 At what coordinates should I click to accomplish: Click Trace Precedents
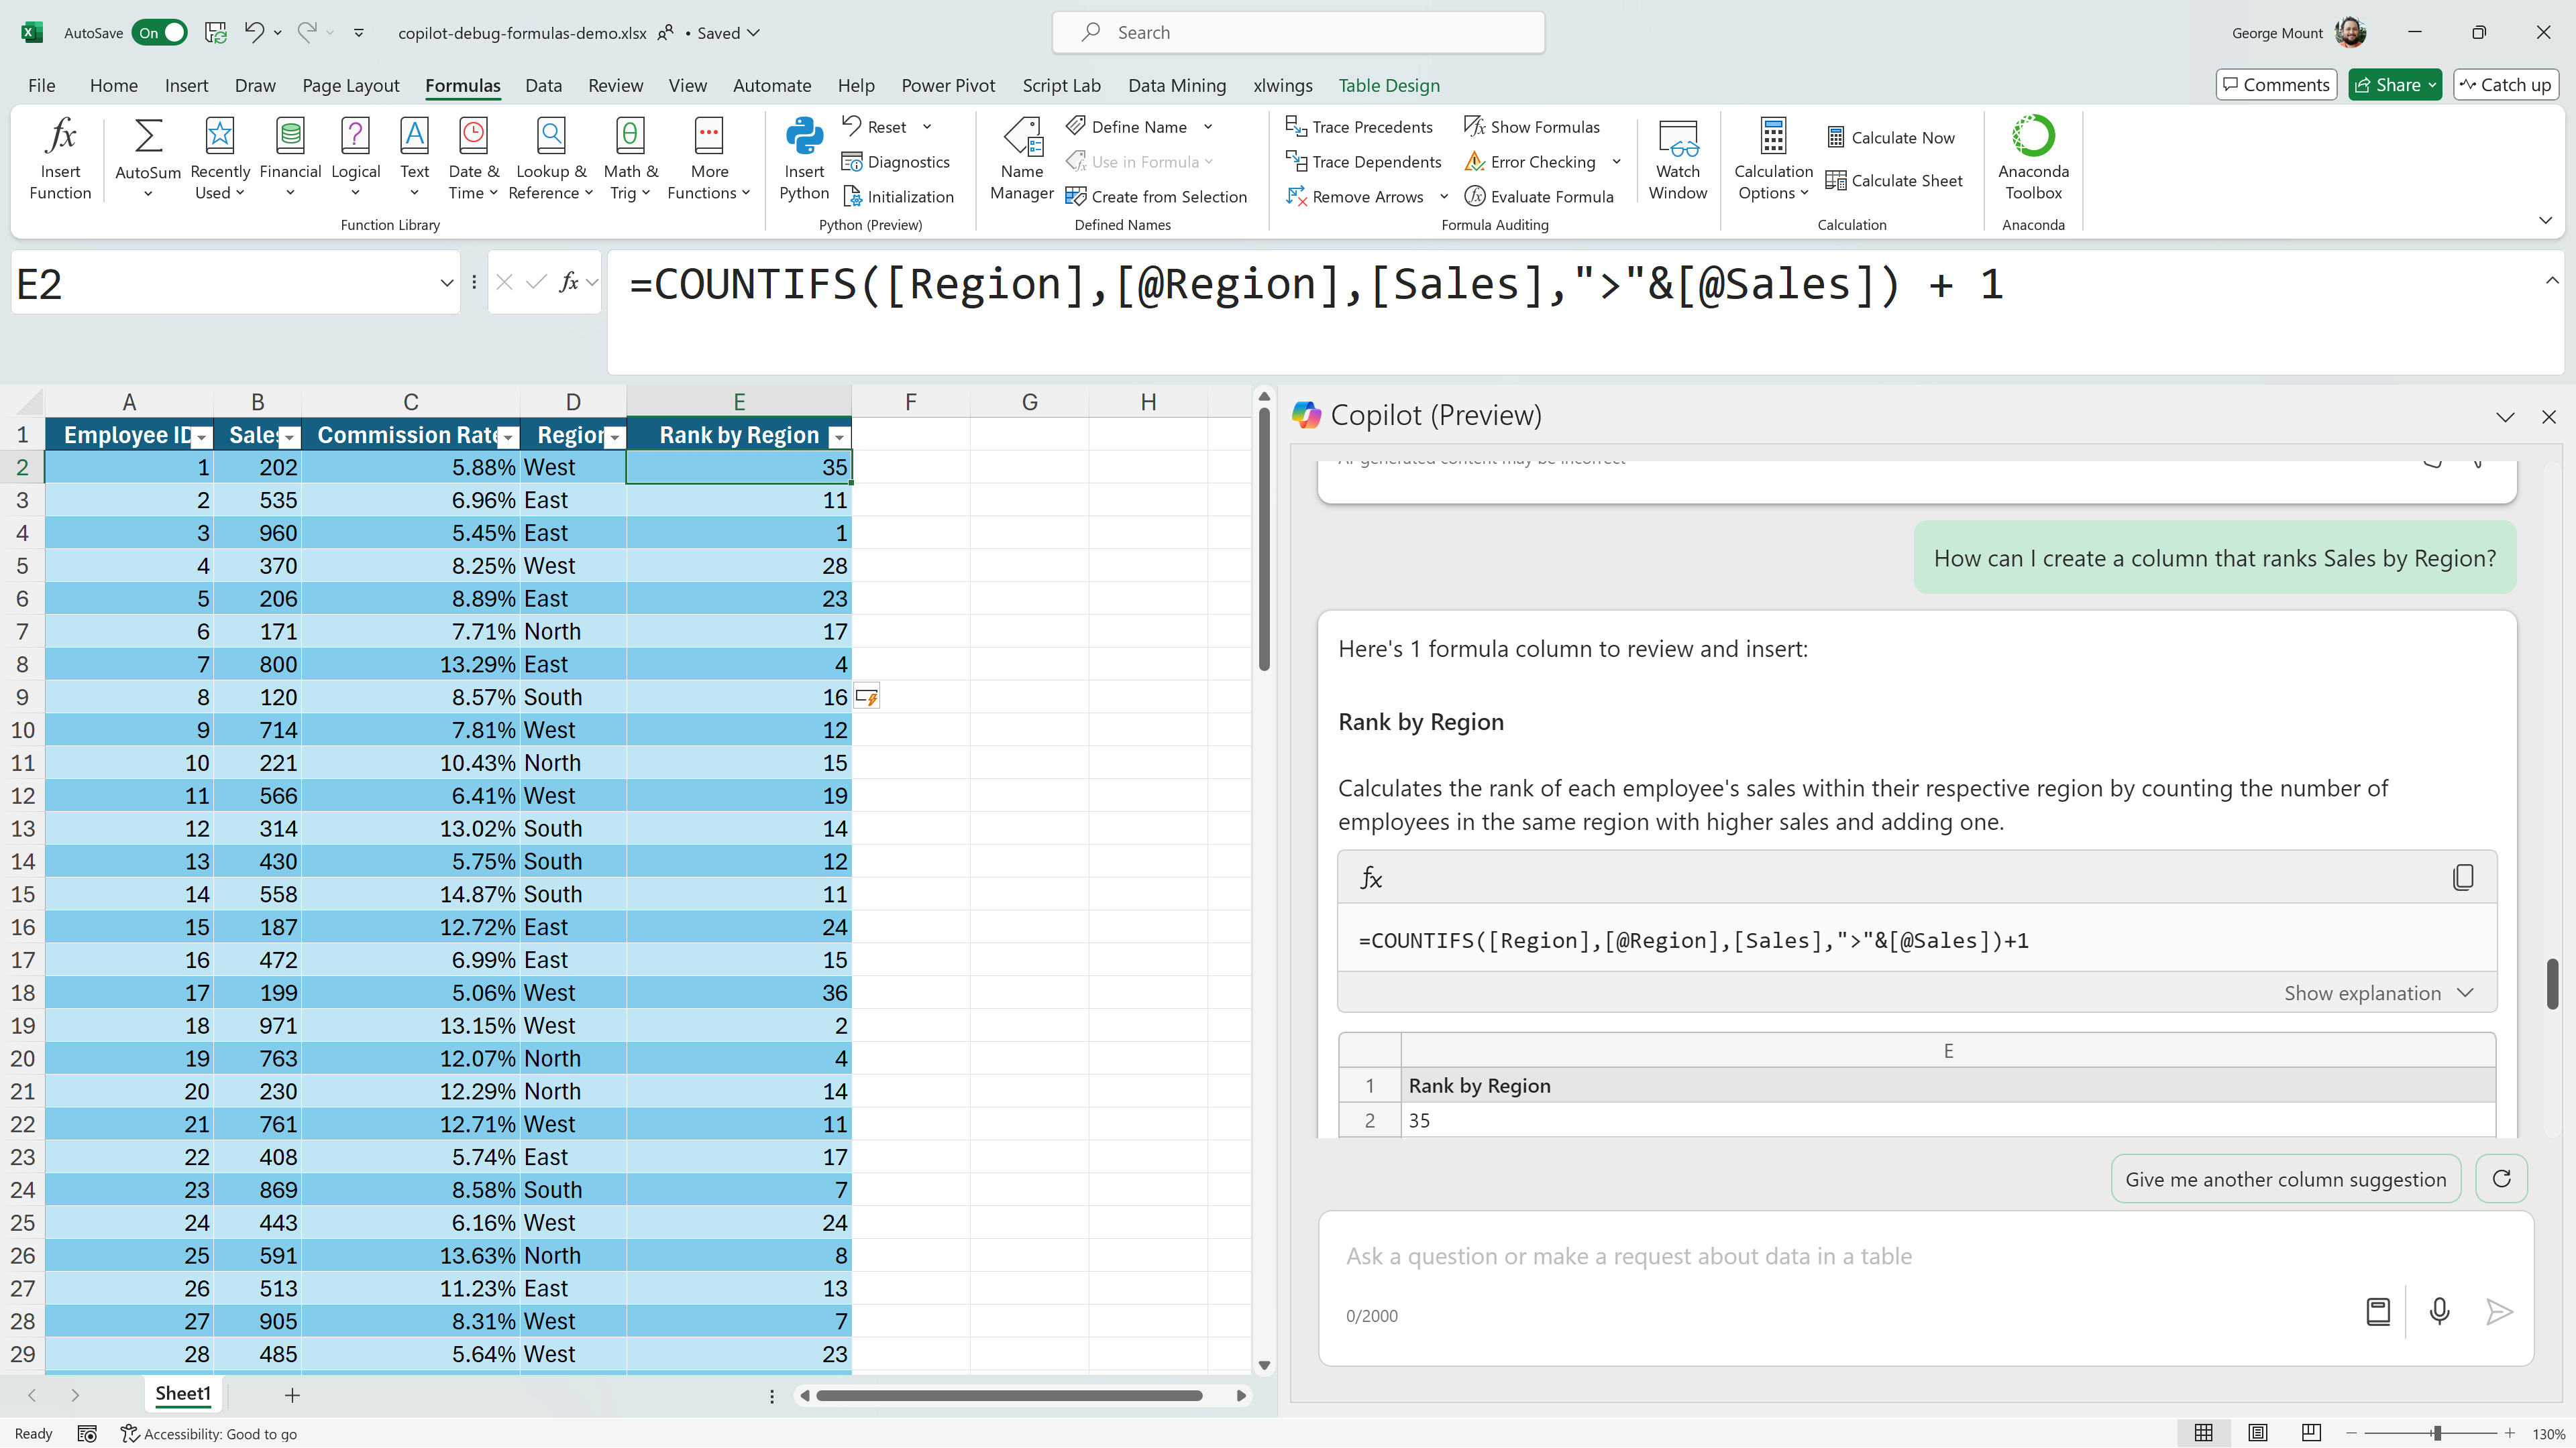(1359, 127)
